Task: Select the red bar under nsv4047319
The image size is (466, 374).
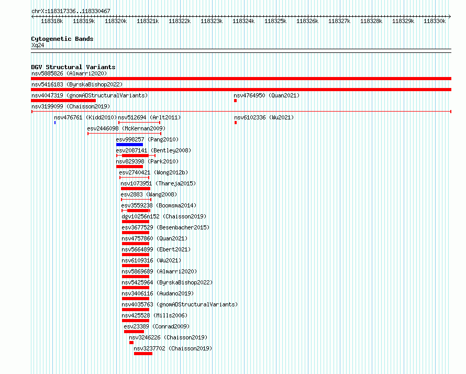Action: (x=63, y=101)
